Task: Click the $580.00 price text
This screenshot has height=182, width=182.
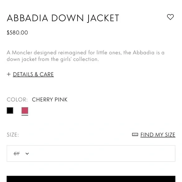Action: [17, 33]
